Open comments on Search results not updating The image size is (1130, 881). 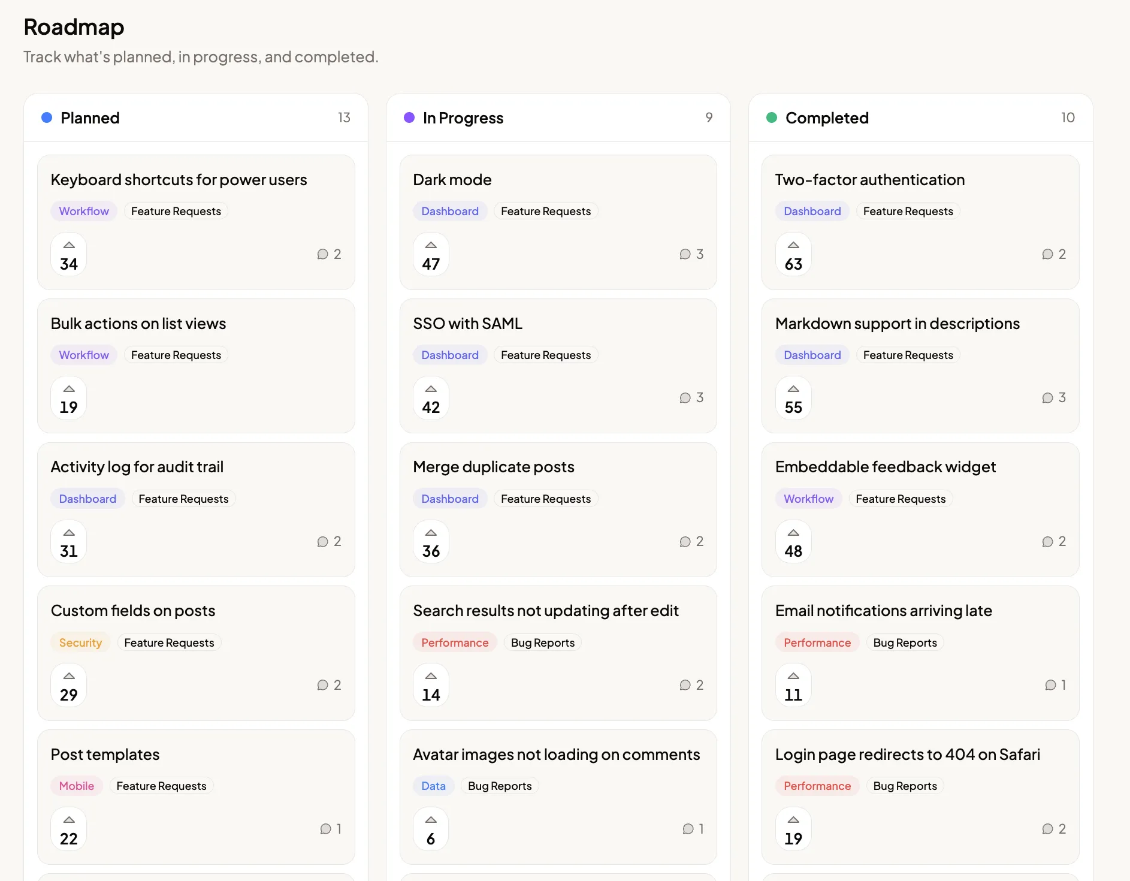pos(691,685)
